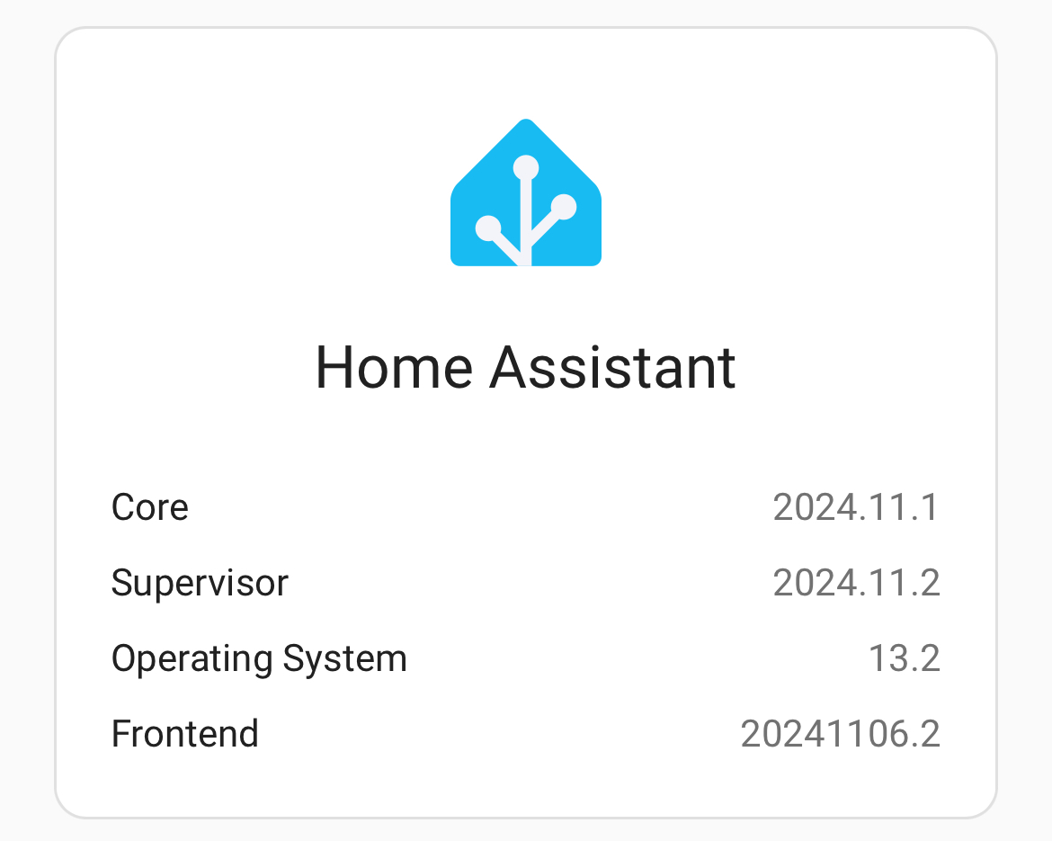Click Supervisor version 2024.11.2
Viewport: 1052px width, 841px height.
pyautogui.click(x=856, y=583)
